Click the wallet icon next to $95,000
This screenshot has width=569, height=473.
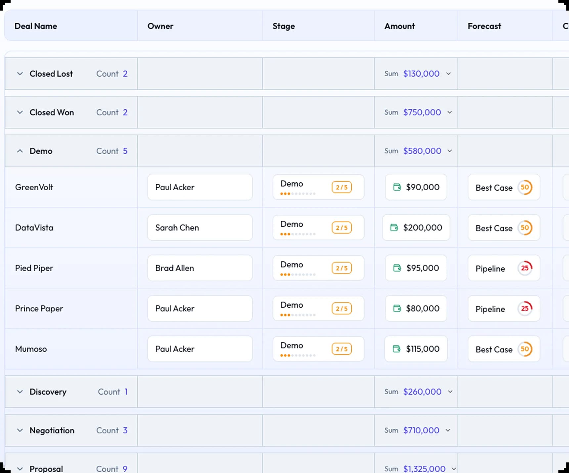(397, 268)
